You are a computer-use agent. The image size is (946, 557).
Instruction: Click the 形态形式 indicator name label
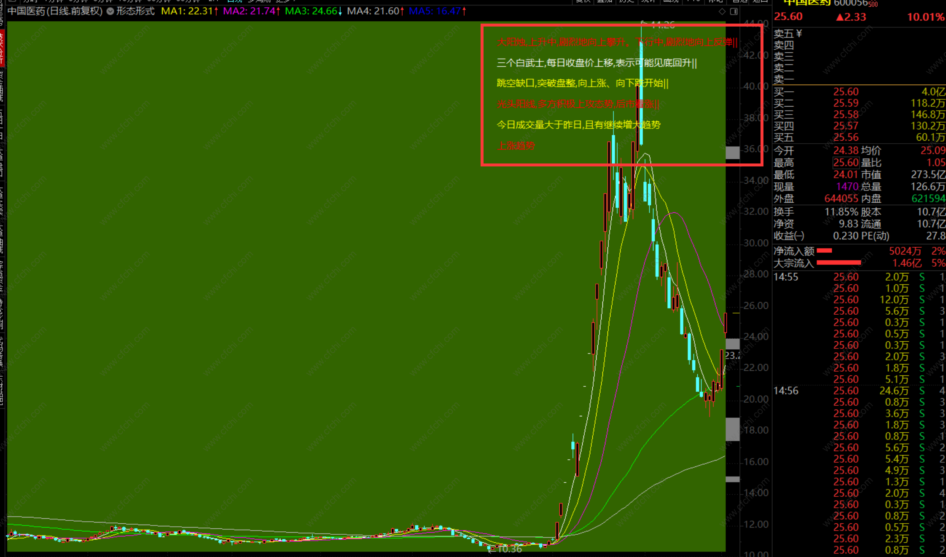point(135,11)
